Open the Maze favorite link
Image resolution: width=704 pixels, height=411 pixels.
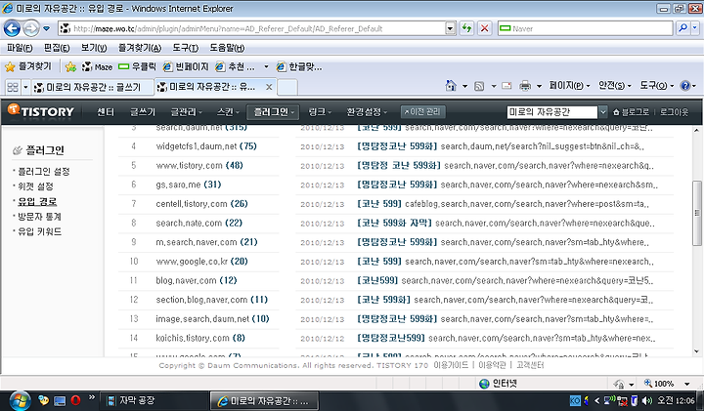coord(97,67)
